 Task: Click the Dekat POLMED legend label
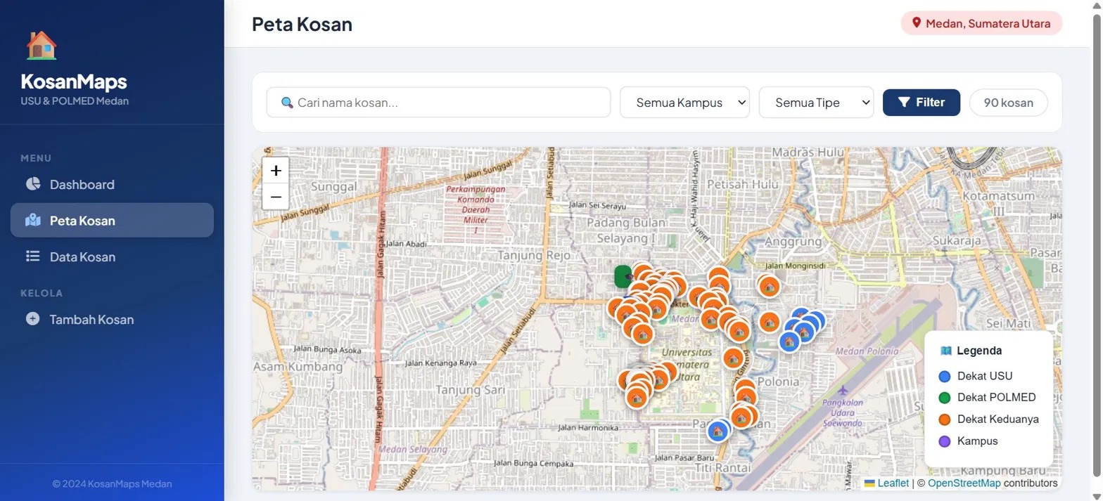point(997,398)
